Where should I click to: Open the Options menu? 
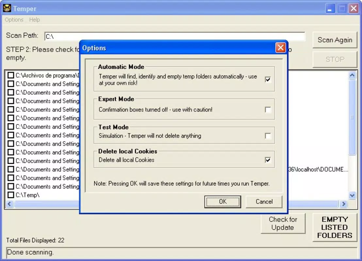pyautogui.click(x=14, y=20)
